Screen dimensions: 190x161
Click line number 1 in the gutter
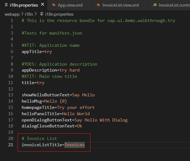pyautogui.click(x=12, y=21)
